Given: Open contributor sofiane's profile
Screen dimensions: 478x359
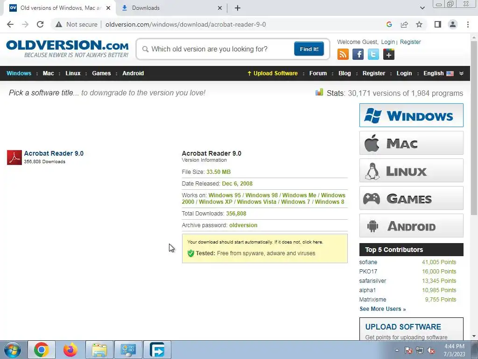Looking at the screenshot, I should [x=368, y=262].
